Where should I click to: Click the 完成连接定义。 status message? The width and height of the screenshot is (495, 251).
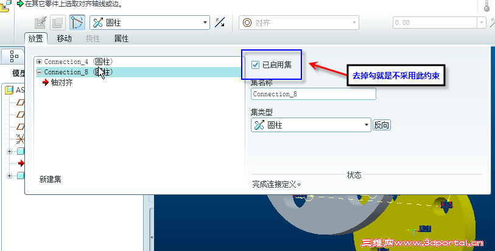tap(276, 185)
